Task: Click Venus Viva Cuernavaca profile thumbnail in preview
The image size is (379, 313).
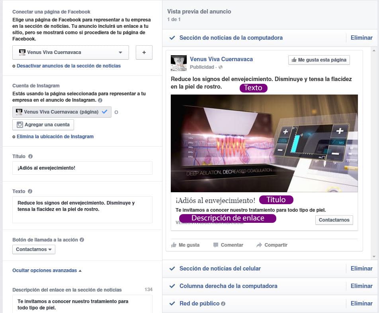Action: 179,63
